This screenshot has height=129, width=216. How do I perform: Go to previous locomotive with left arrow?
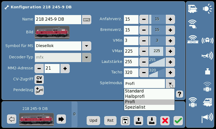[12, 119]
